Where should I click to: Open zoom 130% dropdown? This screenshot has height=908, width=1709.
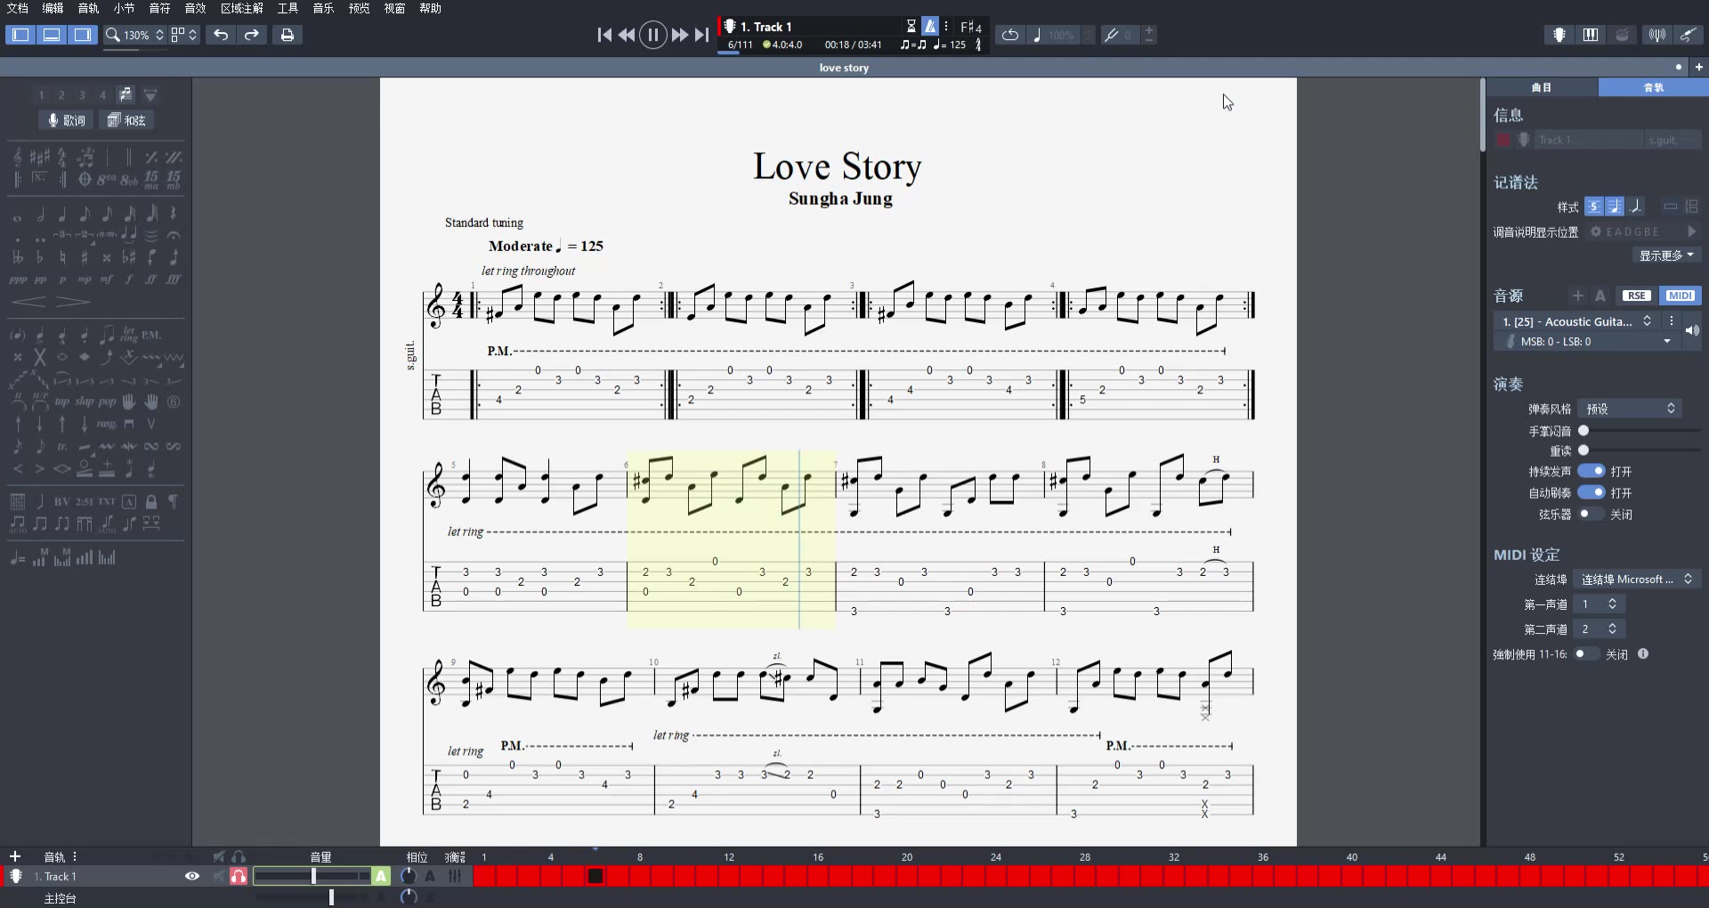135,35
